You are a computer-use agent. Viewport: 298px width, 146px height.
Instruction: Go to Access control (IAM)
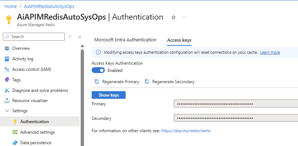pyautogui.click(x=31, y=69)
